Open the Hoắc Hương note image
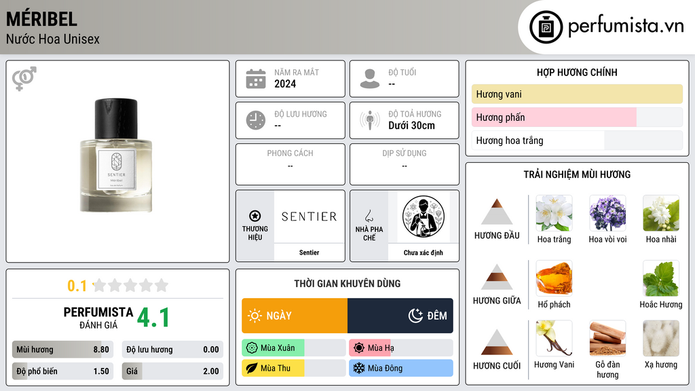This screenshot has height=391, width=695. point(661,278)
